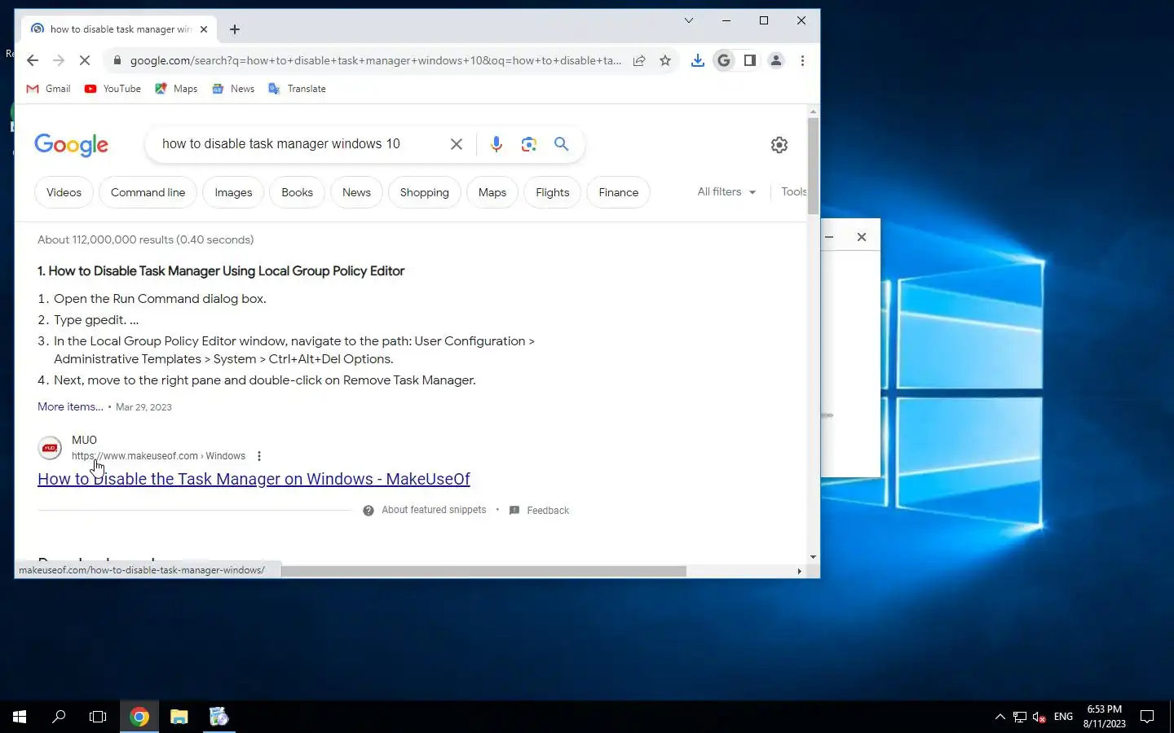Switch to the News results chip
Screen dimensions: 1174x733
[356, 192]
